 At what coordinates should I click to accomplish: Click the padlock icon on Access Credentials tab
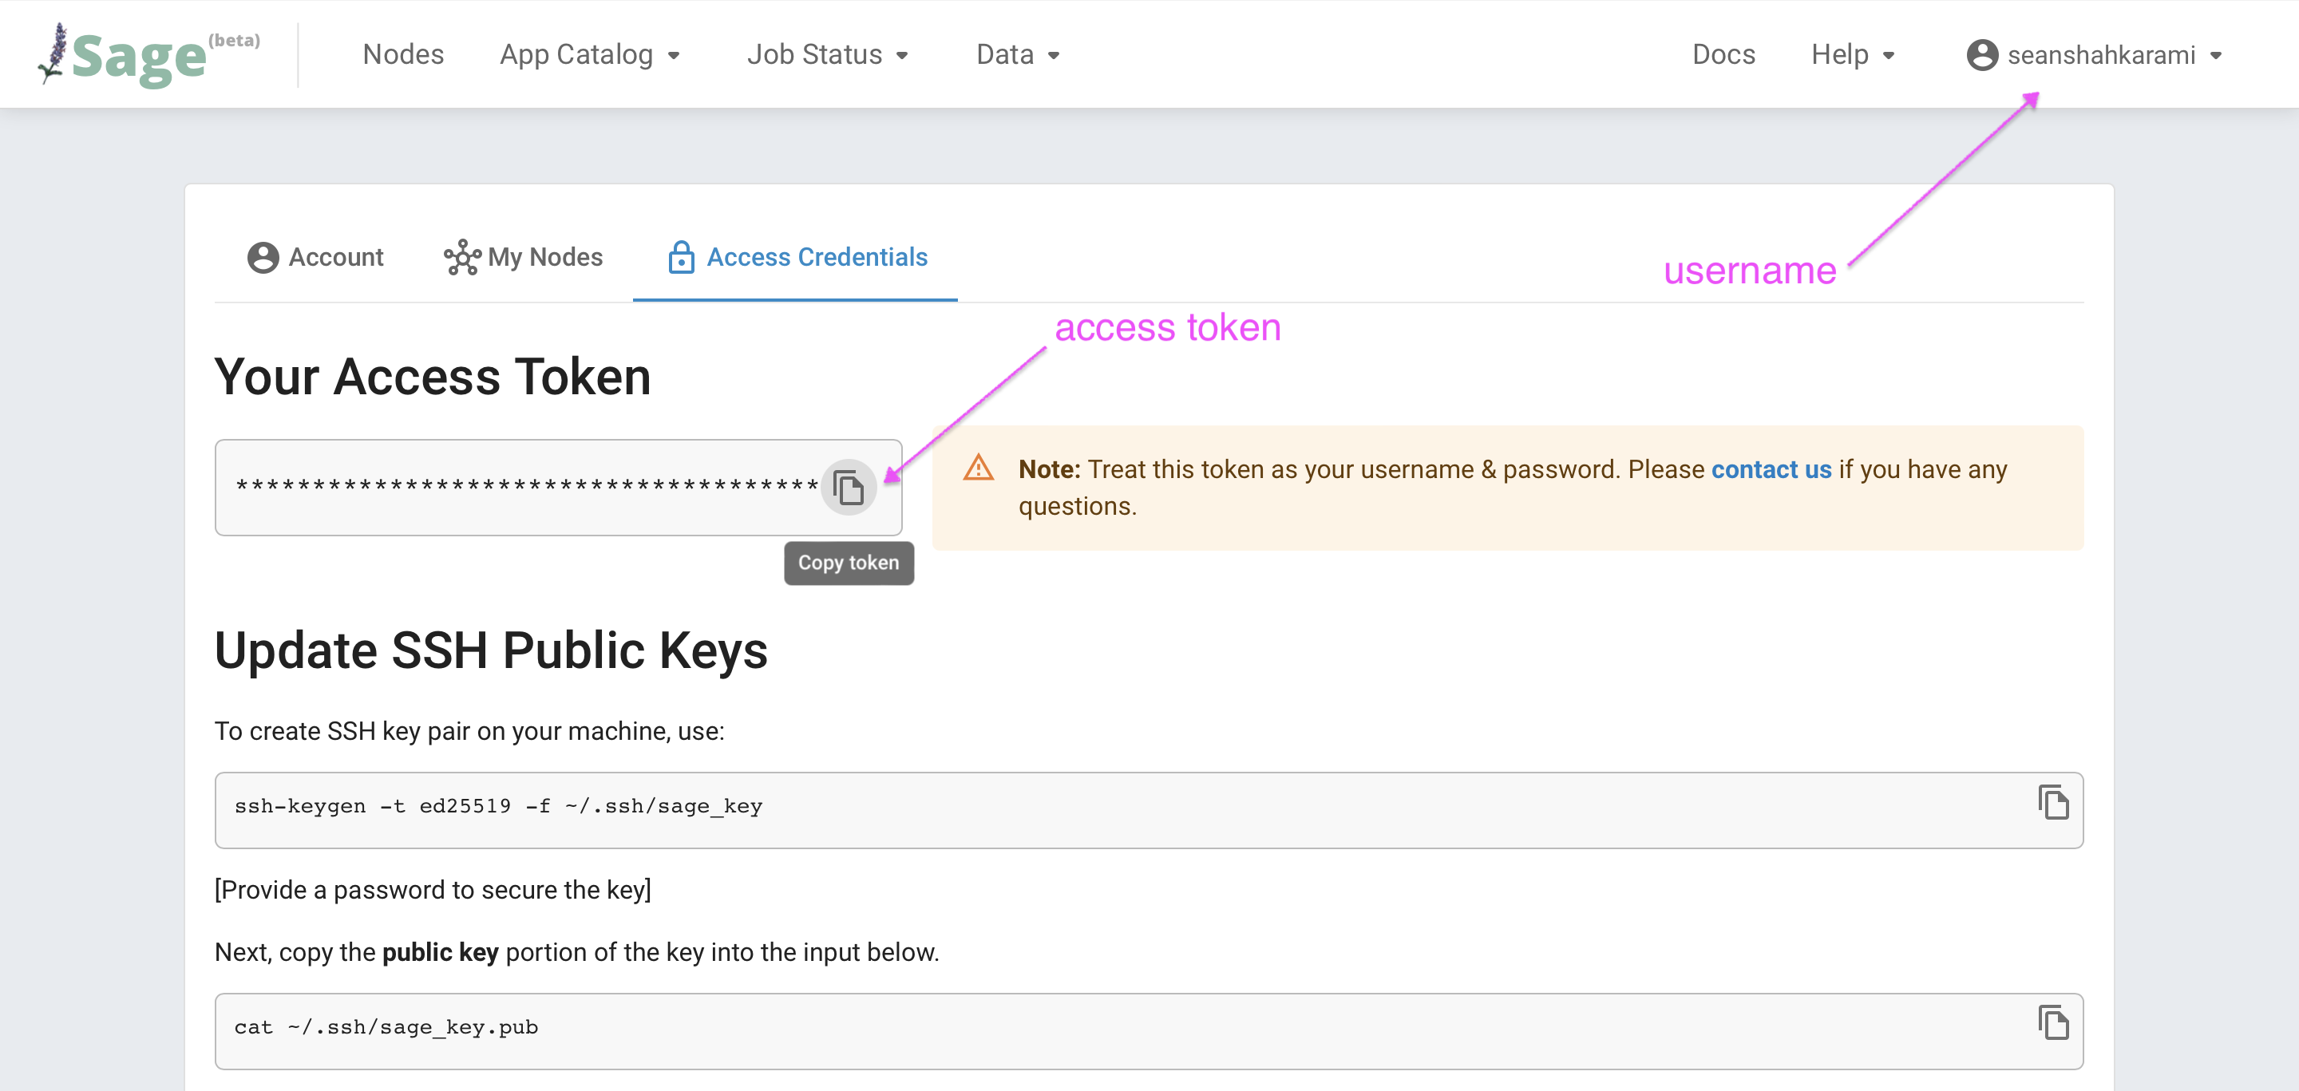tap(681, 257)
